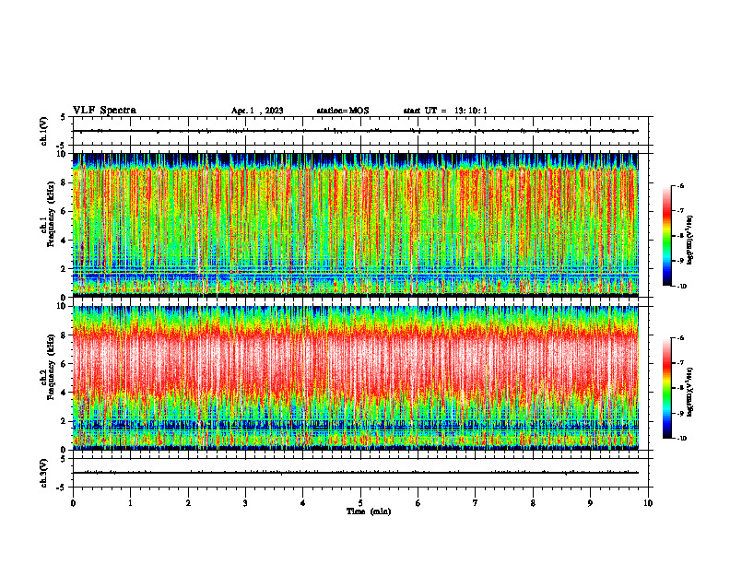Click the '10' tick on time axis

(x=648, y=503)
